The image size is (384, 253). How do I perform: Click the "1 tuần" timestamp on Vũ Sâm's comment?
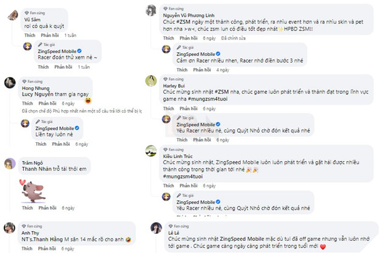click(x=71, y=36)
